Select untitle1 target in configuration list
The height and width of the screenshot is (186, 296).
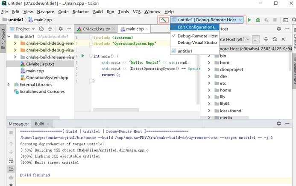[x=195, y=51]
